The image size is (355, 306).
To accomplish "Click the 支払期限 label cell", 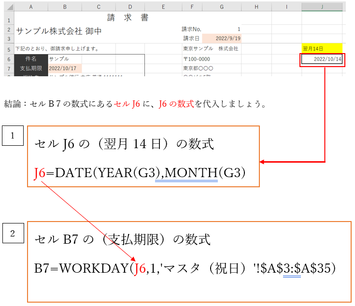I will point(31,69).
